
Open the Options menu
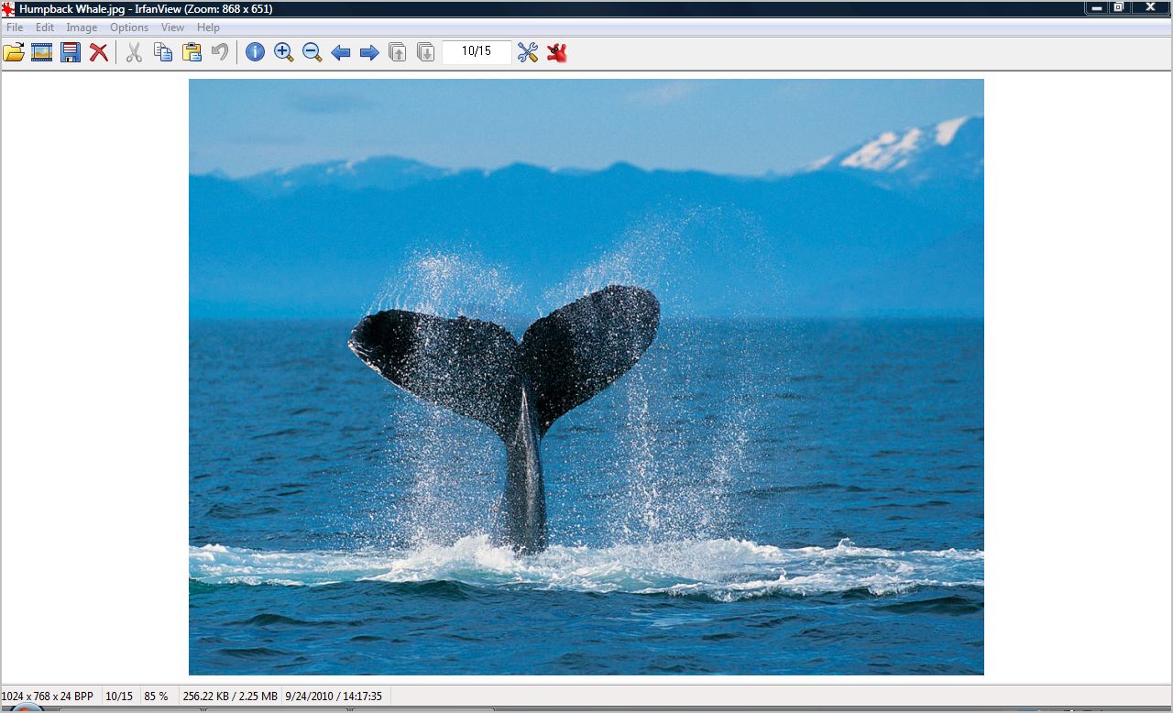point(129,27)
